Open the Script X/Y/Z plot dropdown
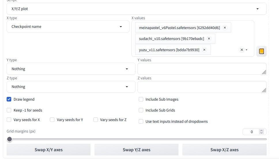The height and width of the screenshot is (159, 279). (x=136, y=9)
